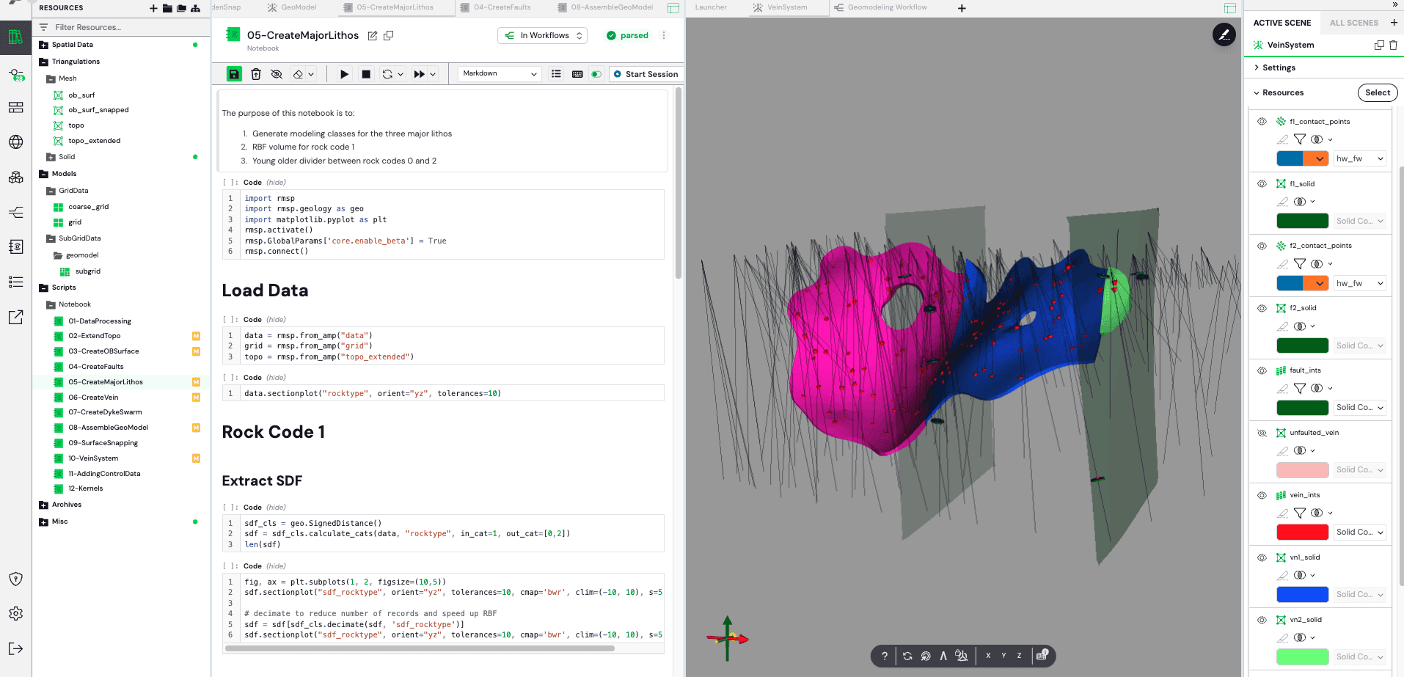Click the blue color swatch for vn1_solid
1404x677 pixels.
coord(1302,594)
